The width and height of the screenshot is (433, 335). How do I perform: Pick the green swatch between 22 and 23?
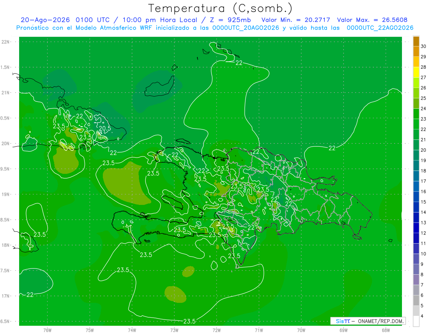click(x=416, y=124)
